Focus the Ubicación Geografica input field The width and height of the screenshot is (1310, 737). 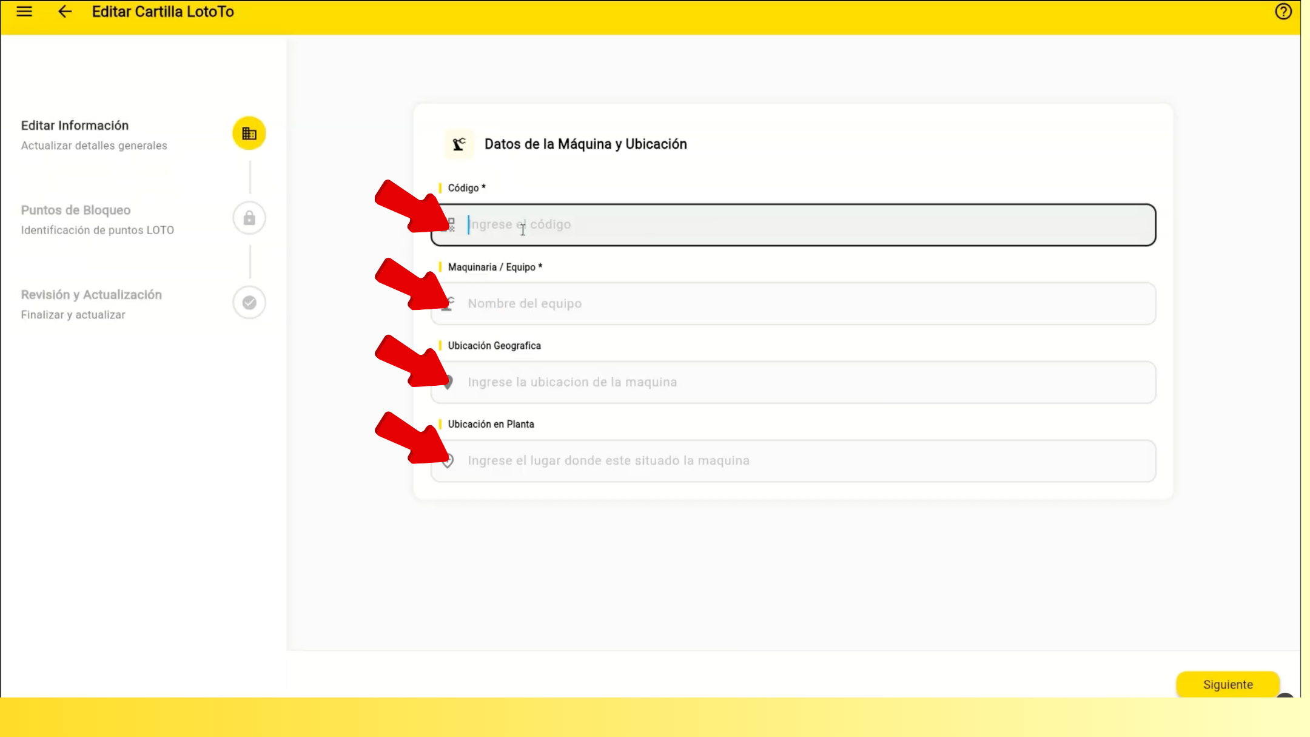pos(793,382)
